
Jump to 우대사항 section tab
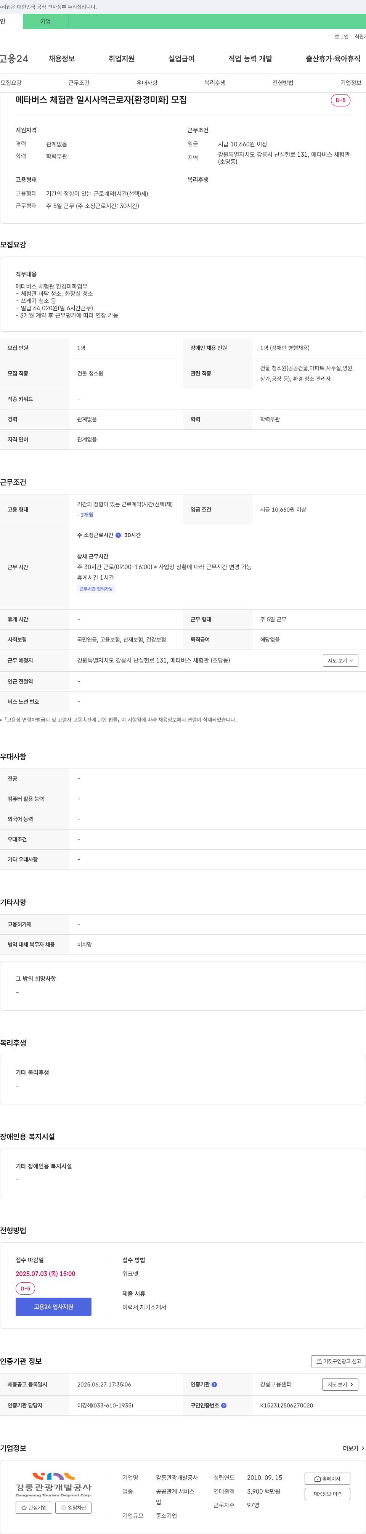click(147, 83)
